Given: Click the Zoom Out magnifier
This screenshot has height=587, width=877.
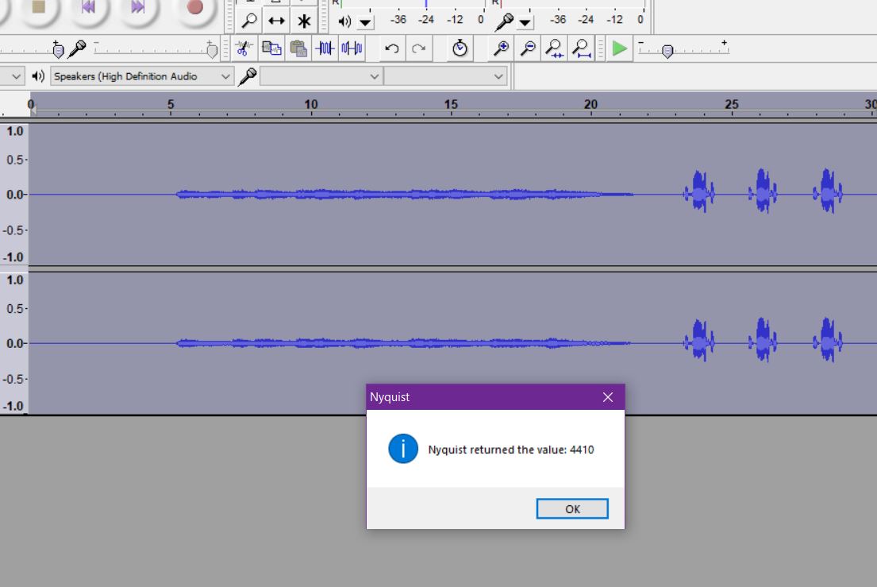Looking at the screenshot, I should pos(528,48).
